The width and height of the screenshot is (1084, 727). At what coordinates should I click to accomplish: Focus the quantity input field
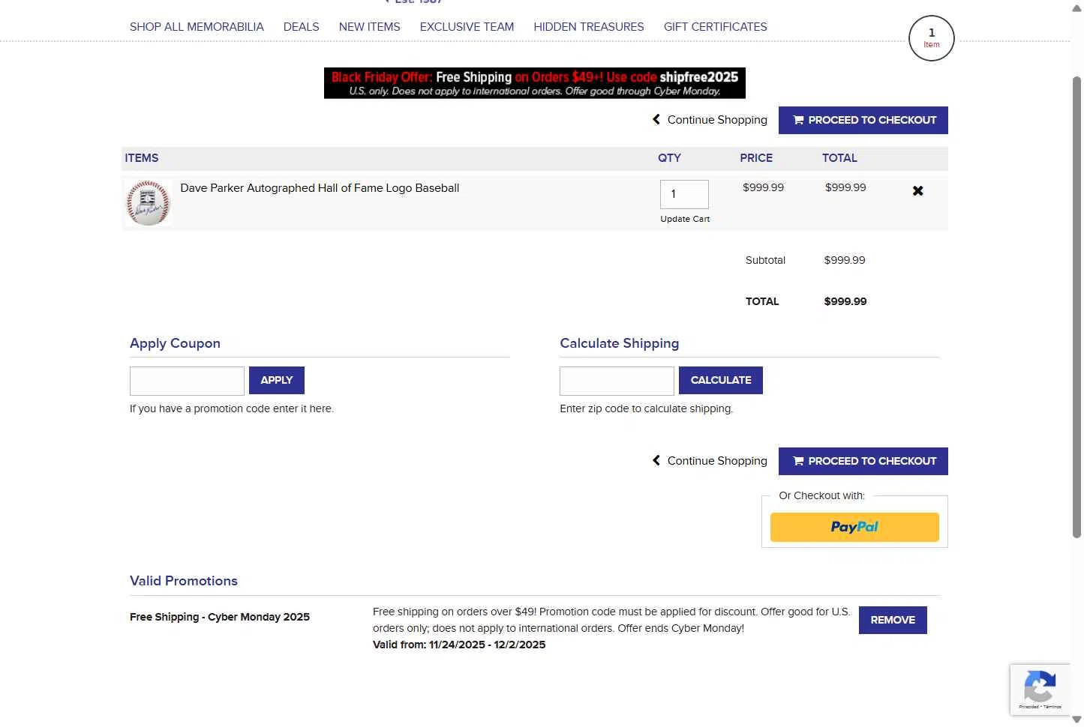tap(684, 194)
